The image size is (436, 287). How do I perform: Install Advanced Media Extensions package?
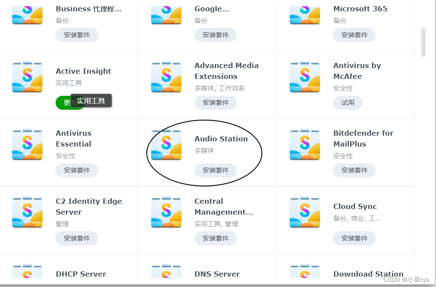coord(215,103)
